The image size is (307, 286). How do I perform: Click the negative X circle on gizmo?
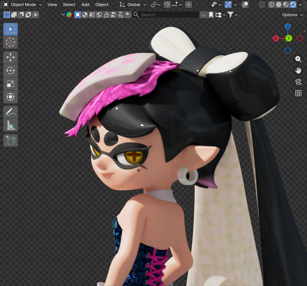[x=300, y=38]
